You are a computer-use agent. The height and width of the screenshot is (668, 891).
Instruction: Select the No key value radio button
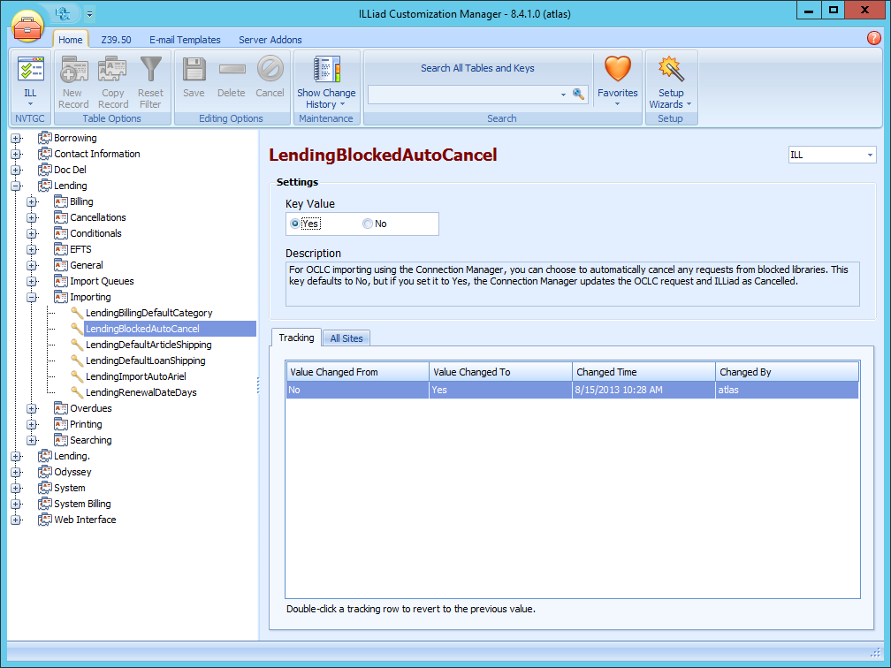point(368,224)
